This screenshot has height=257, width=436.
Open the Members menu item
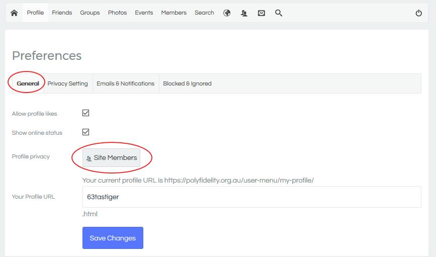point(174,13)
